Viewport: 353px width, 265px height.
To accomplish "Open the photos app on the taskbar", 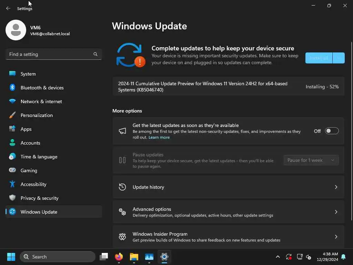I will click(149, 257).
